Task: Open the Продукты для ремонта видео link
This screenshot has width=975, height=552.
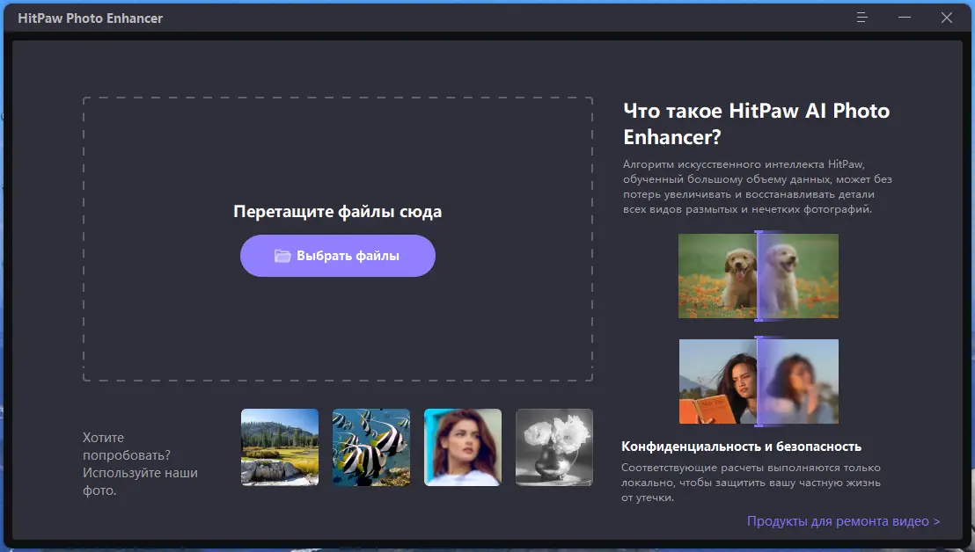Action: coord(840,520)
